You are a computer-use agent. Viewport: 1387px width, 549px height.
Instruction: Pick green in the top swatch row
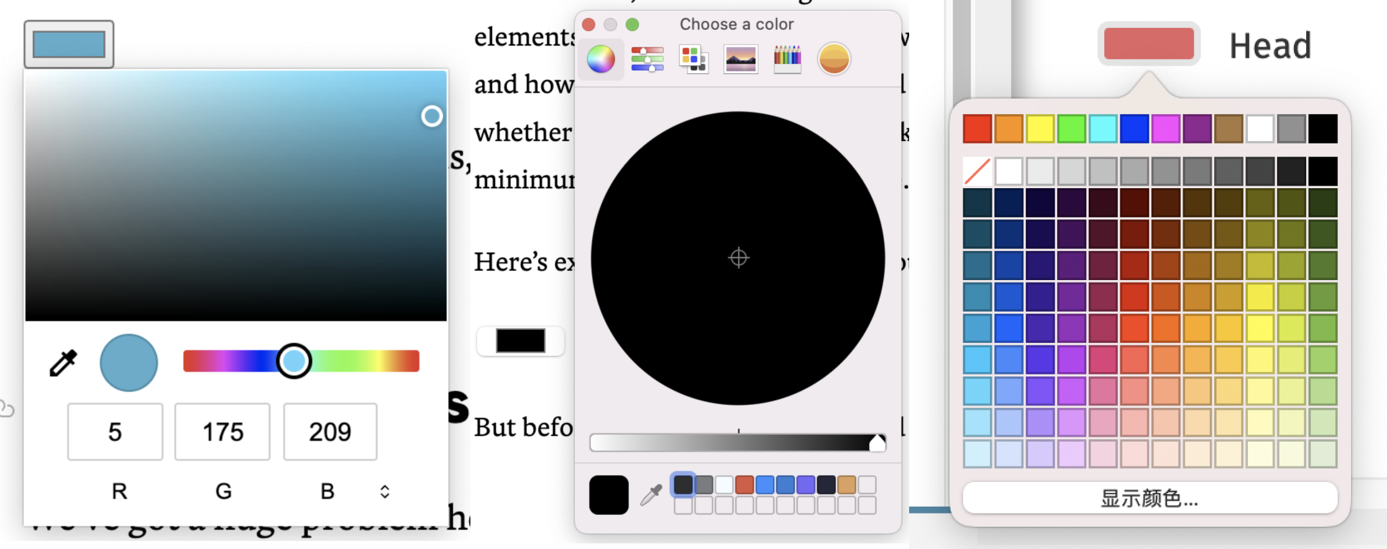pos(1071,129)
